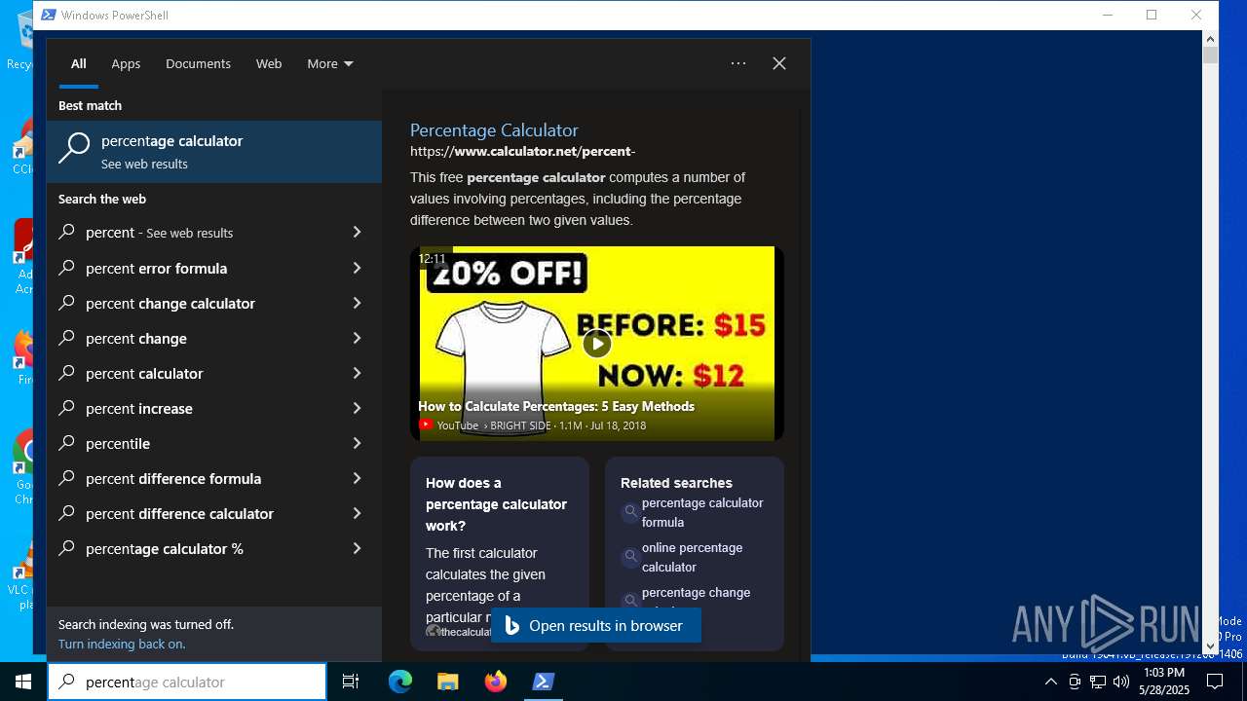The image size is (1247, 701).
Task: Expand the 'percentile' chevron
Action: pos(357,443)
